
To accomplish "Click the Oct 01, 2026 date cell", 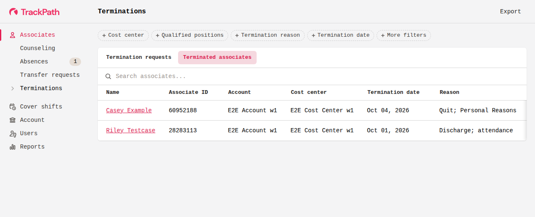I will pos(388,131).
